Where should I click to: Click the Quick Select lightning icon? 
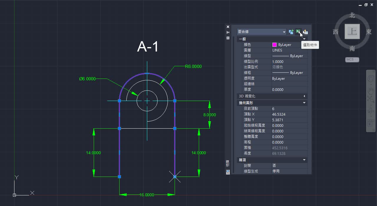coord(305,32)
